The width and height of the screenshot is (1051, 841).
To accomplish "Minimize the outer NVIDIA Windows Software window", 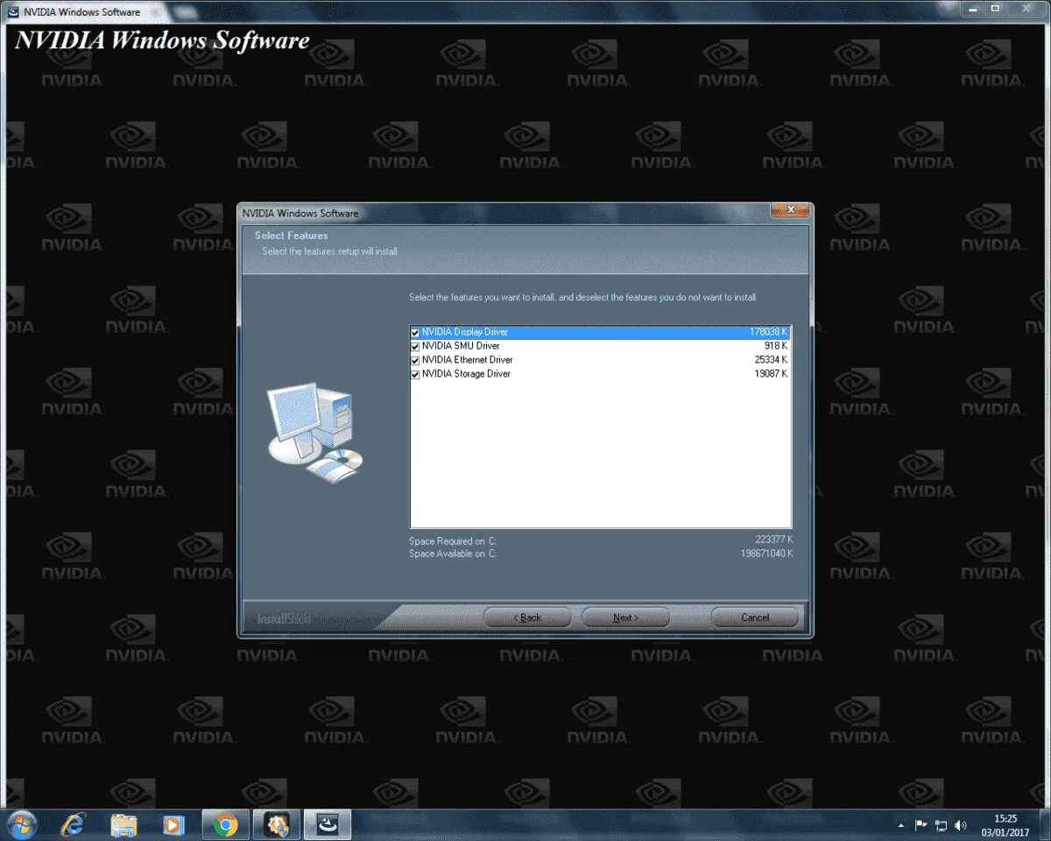I will tap(973, 9).
